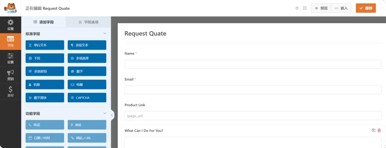The width and height of the screenshot is (386, 148).
Task: Add a Checkboxes (多选按钮) field
Action: 45,71
